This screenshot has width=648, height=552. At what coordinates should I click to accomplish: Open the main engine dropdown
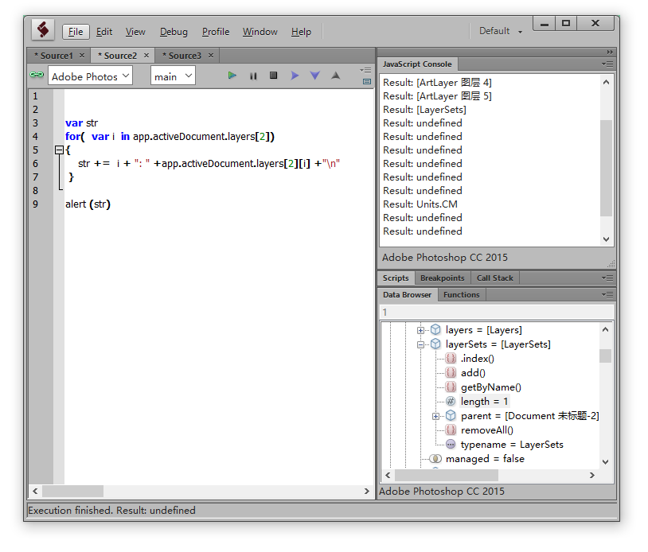173,76
